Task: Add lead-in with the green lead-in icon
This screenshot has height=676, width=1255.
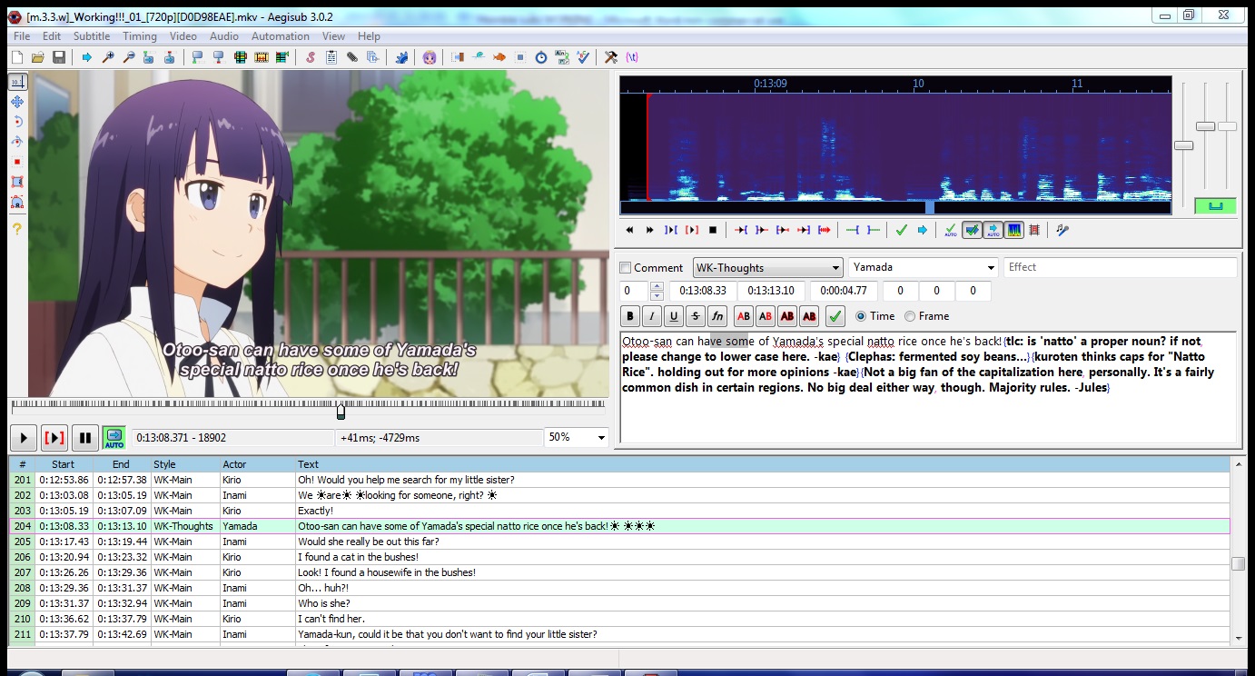Action: (853, 231)
